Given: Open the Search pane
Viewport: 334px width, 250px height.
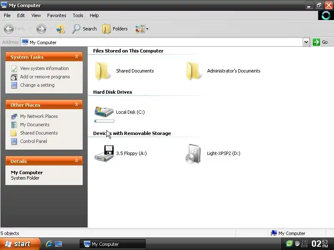Looking at the screenshot, I should point(84,29).
